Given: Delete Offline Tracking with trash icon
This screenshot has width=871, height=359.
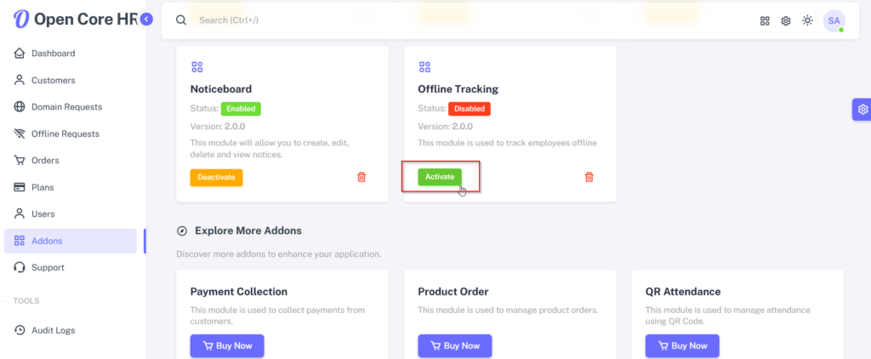Looking at the screenshot, I should click(589, 177).
